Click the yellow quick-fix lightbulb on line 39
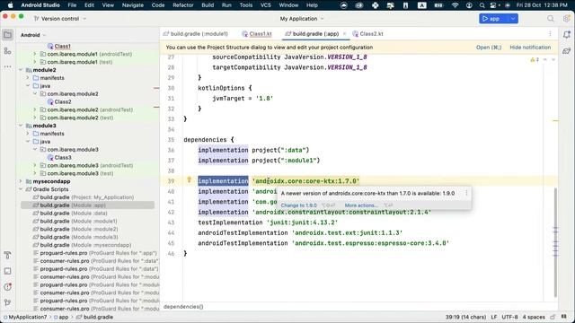The height and width of the screenshot is (323, 575). (190, 179)
